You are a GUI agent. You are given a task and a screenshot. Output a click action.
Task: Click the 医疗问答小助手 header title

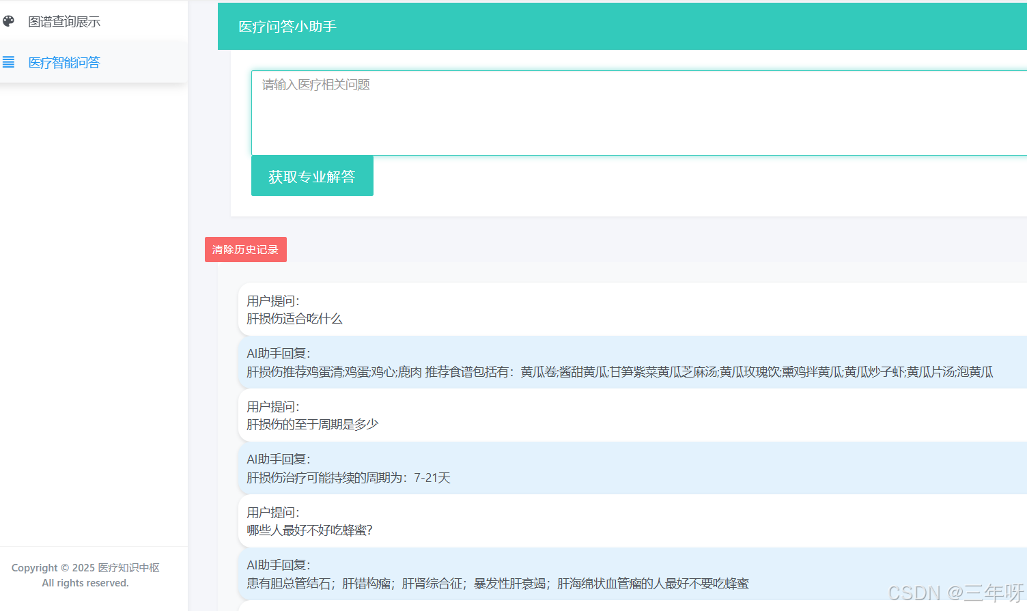pyautogui.click(x=287, y=27)
